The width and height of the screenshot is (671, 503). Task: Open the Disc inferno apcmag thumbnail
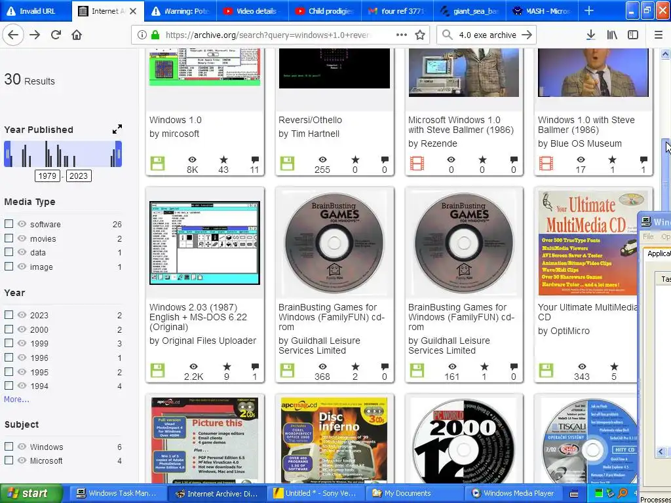click(334, 441)
